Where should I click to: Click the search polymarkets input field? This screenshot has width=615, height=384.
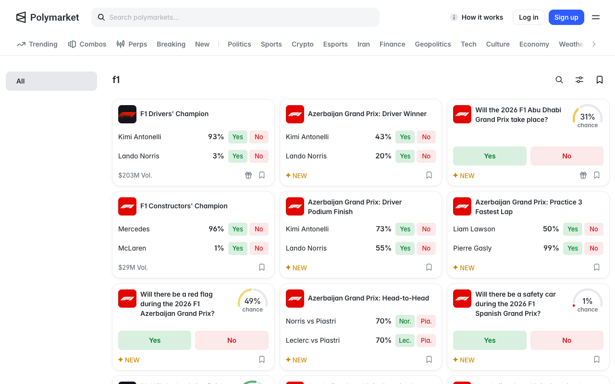tap(235, 17)
